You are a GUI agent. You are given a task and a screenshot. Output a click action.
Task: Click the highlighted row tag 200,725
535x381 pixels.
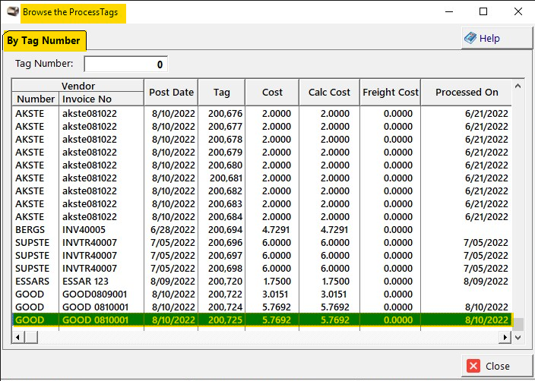click(262, 320)
